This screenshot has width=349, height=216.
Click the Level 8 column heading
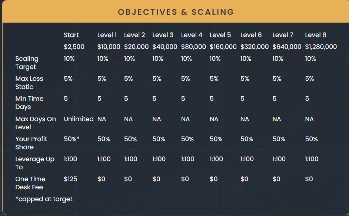pos(316,35)
